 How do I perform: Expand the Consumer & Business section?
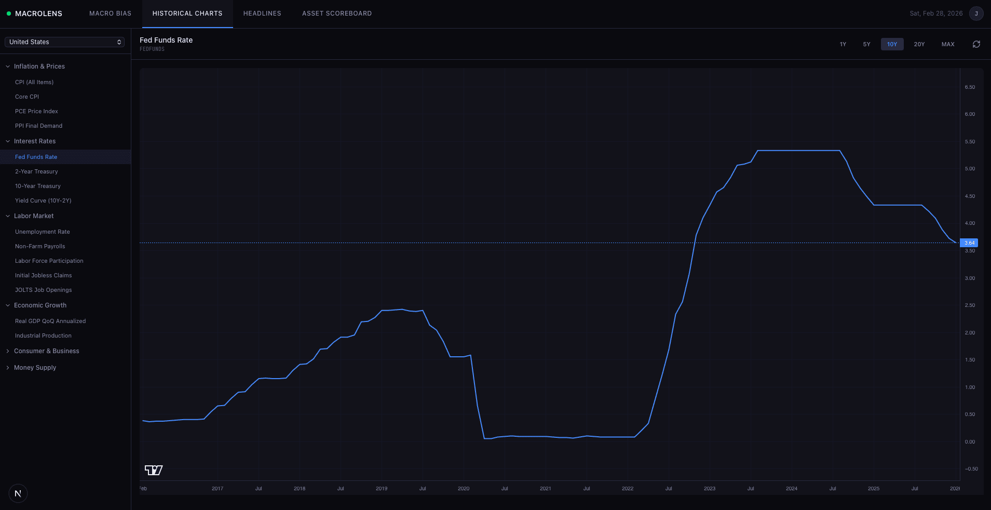(46, 351)
